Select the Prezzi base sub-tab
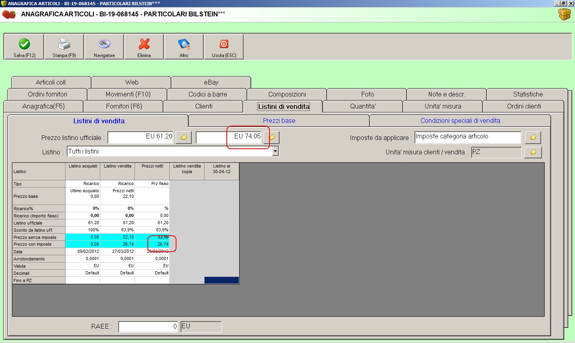The height and width of the screenshot is (343, 575). [x=279, y=121]
